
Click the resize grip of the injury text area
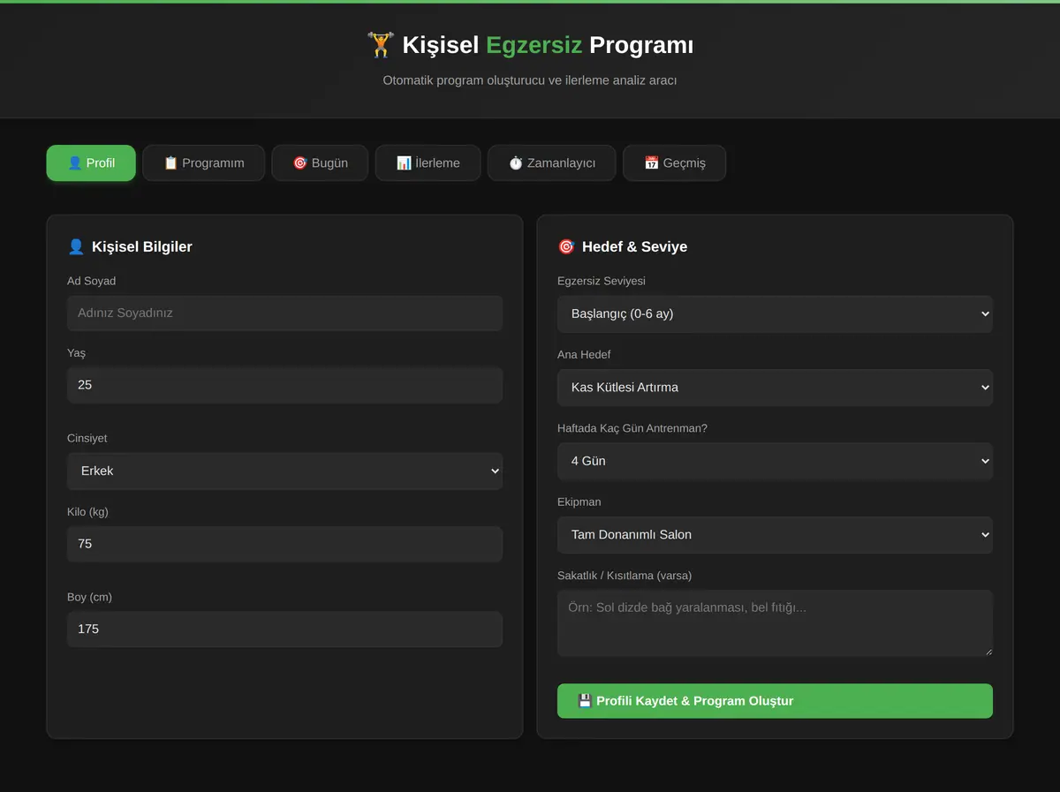click(988, 651)
